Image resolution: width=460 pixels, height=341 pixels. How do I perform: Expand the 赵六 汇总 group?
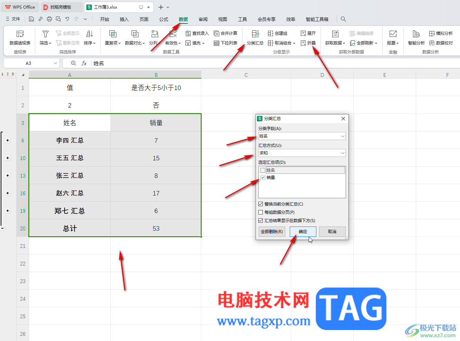(8, 193)
